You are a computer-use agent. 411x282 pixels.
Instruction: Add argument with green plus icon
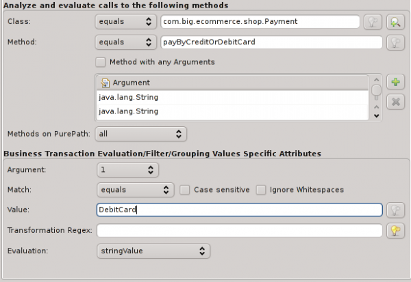coord(395,82)
